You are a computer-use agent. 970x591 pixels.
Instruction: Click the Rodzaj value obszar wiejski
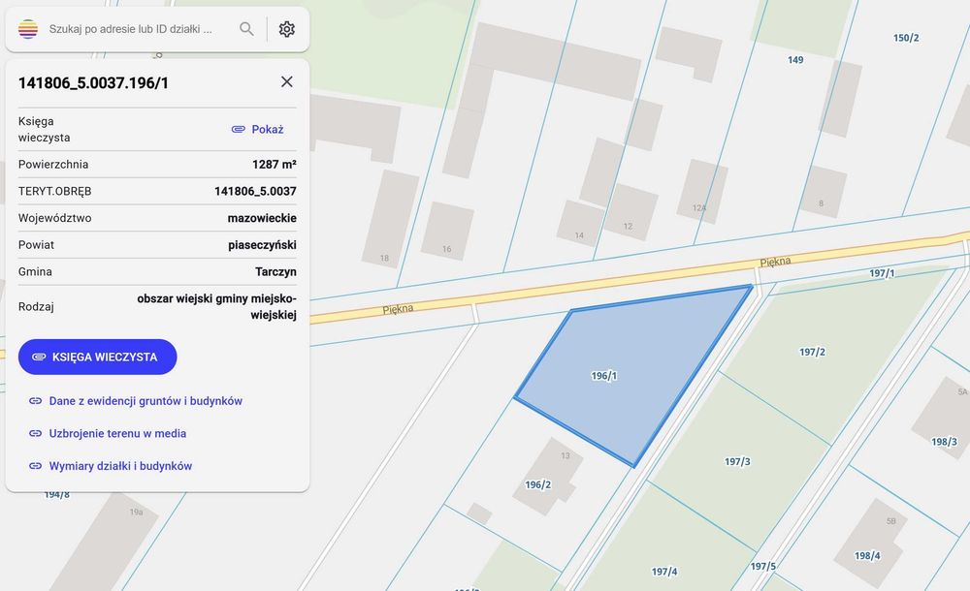tap(216, 306)
